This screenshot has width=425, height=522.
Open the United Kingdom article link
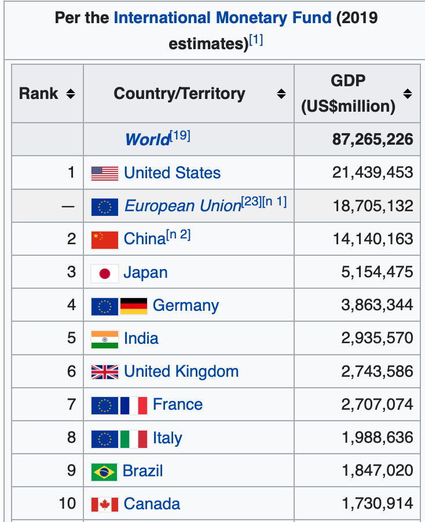coord(181,372)
